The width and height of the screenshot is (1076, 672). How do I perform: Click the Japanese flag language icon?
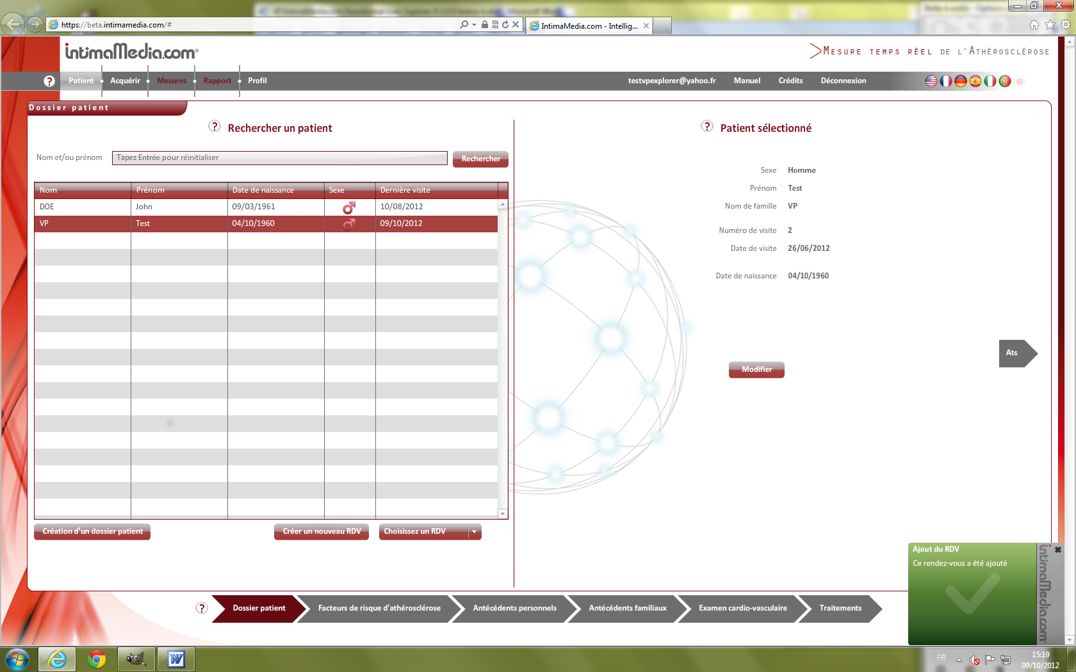point(1020,81)
